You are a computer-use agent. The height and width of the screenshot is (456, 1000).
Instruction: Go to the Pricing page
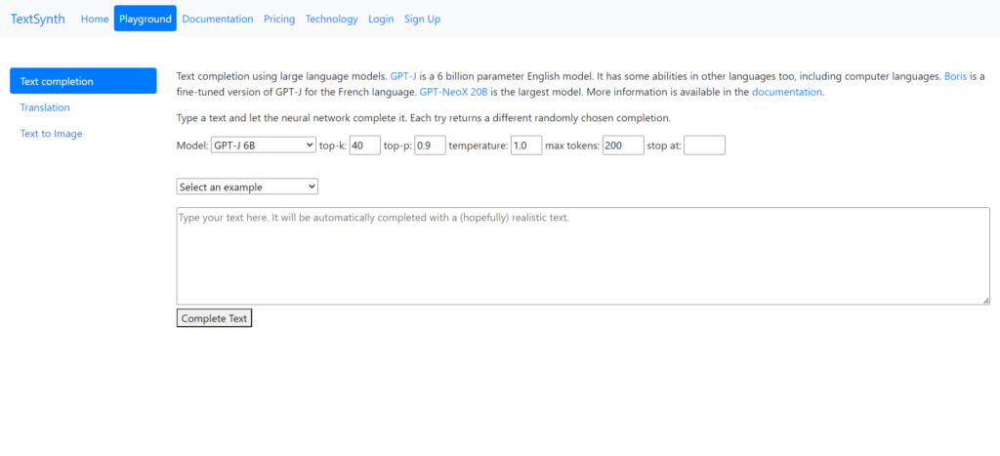[279, 19]
